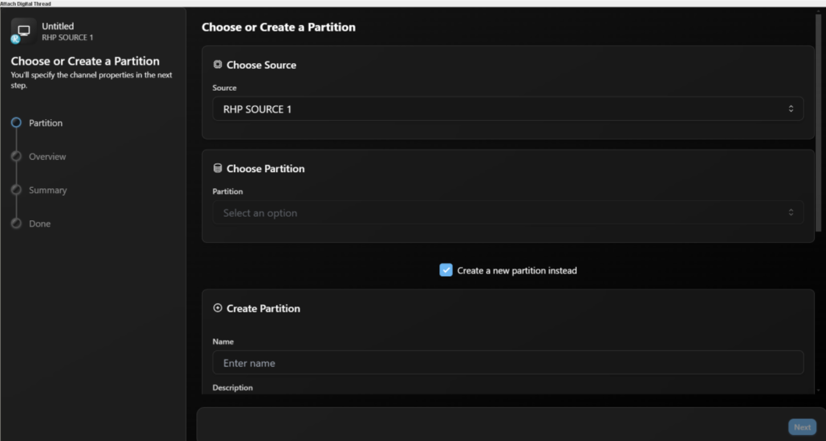Click the scrollbar down arrow at bottom

pyautogui.click(x=818, y=390)
